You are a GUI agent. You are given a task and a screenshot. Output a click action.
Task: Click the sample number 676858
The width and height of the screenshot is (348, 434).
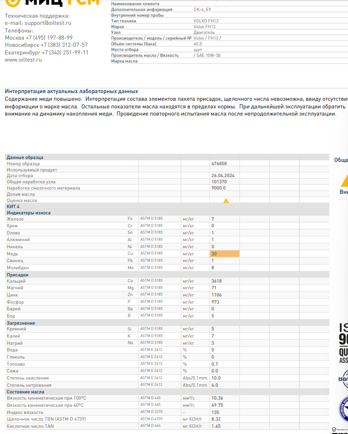pos(219,164)
